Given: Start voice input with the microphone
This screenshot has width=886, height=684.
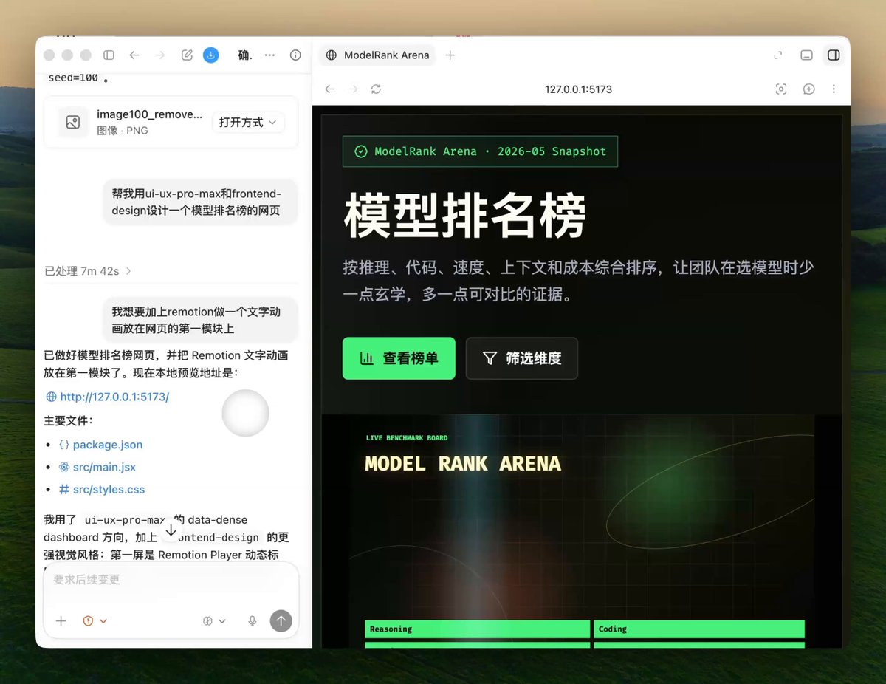Looking at the screenshot, I should [x=253, y=621].
